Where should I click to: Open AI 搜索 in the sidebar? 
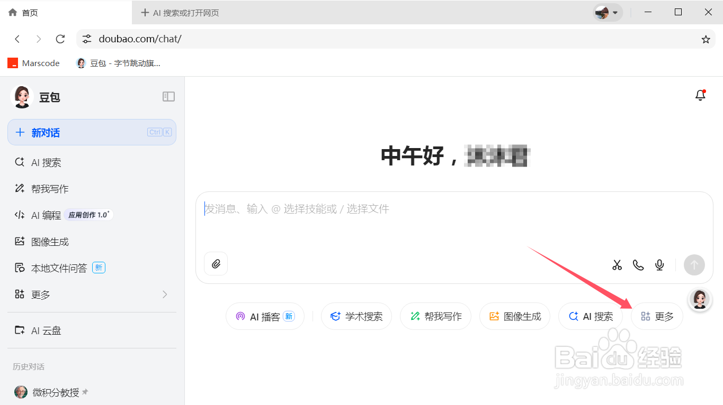(x=92, y=162)
